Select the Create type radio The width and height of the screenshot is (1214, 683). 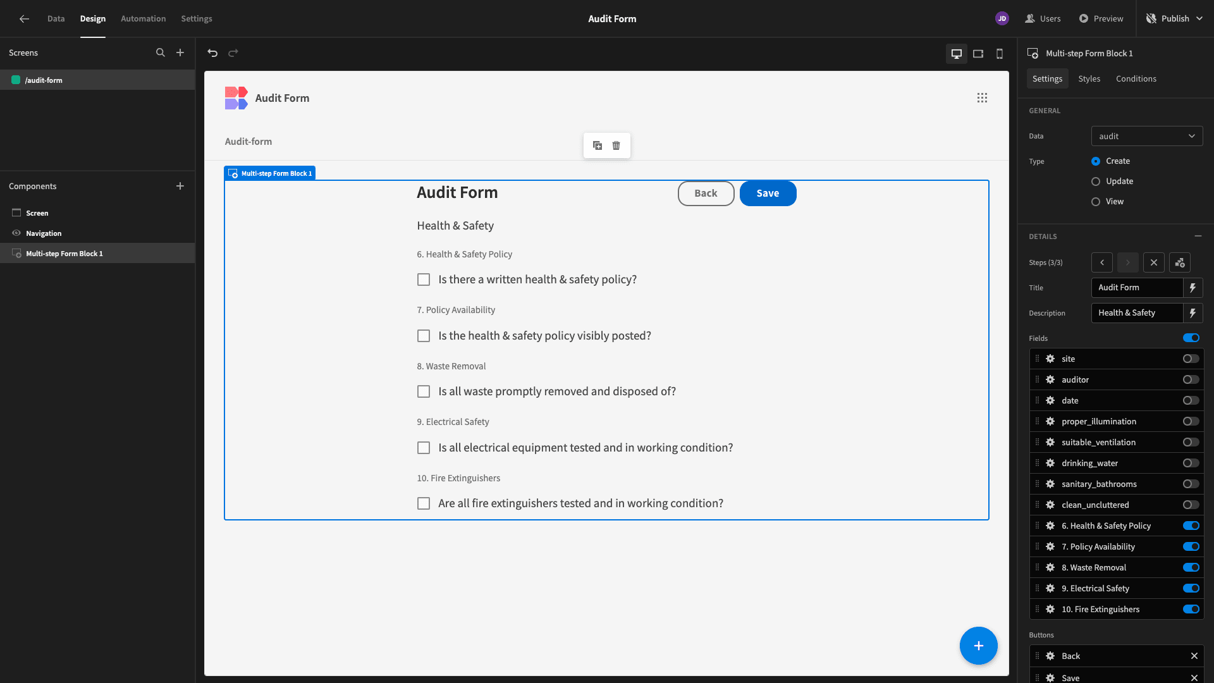point(1096,161)
